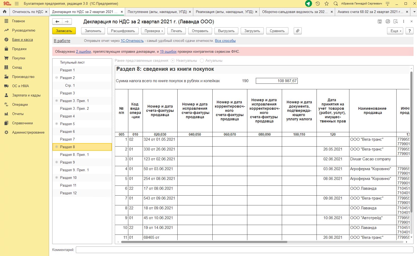The image size is (417, 256).
Task: Select Раздел 8. Прил. 1 in tree
Action: pos(82,155)
